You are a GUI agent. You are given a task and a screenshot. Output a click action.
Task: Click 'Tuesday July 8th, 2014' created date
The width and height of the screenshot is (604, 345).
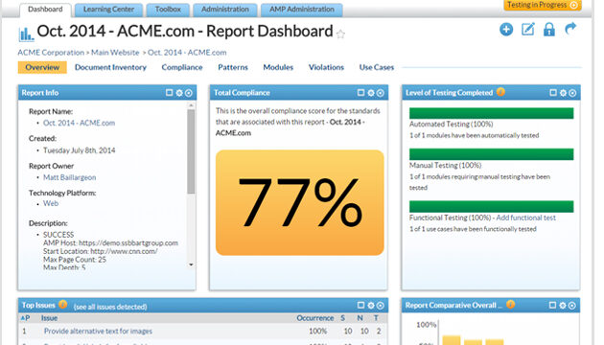(x=79, y=150)
